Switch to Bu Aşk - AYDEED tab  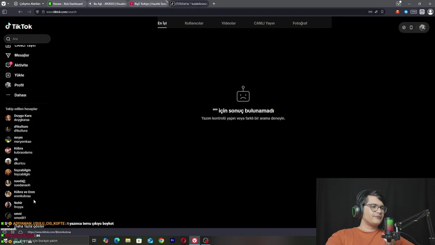(x=107, y=4)
